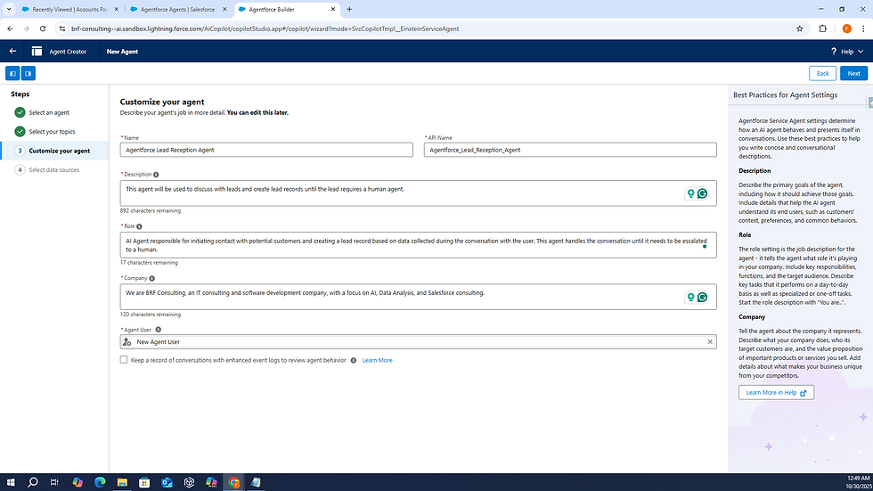
Task: Switch to Recently Viewed Accounts browser tab
Action: coord(69,9)
